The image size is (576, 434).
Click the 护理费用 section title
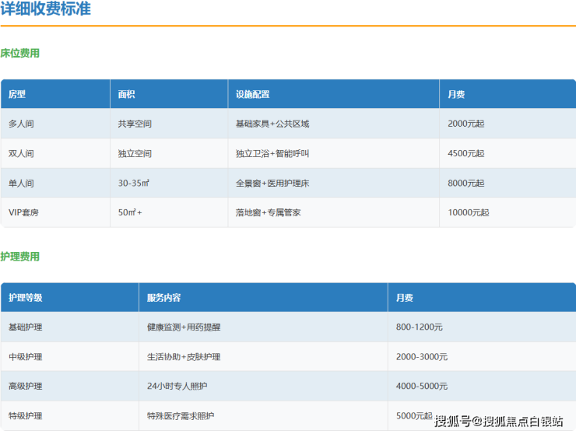(x=20, y=257)
